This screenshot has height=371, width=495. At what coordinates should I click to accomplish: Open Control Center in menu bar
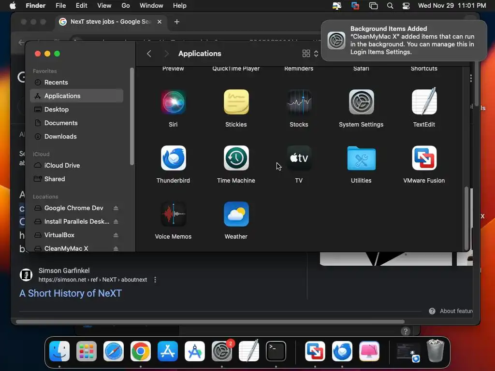pyautogui.click(x=406, y=5)
